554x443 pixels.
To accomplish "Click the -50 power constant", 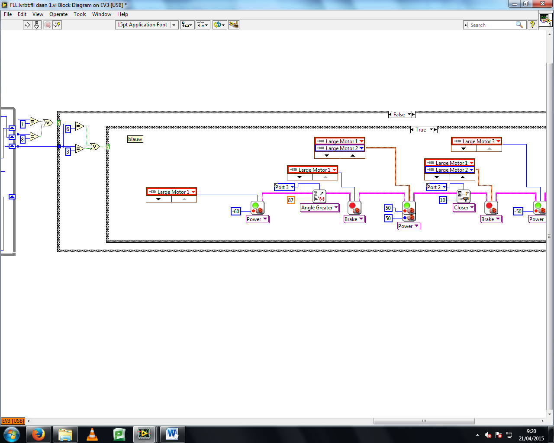I will pos(518,212).
